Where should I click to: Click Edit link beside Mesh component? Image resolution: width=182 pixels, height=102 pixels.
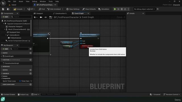coord(28,29)
